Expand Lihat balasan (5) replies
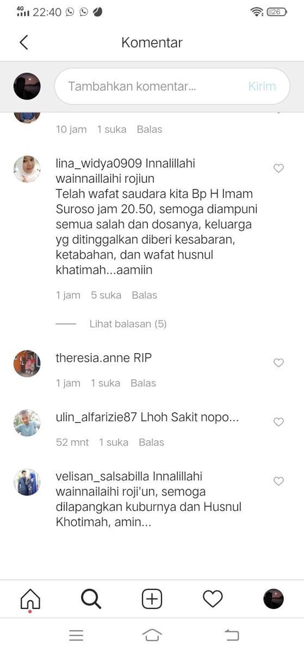Image resolution: width=304 pixels, height=653 pixels. pyautogui.click(x=128, y=324)
